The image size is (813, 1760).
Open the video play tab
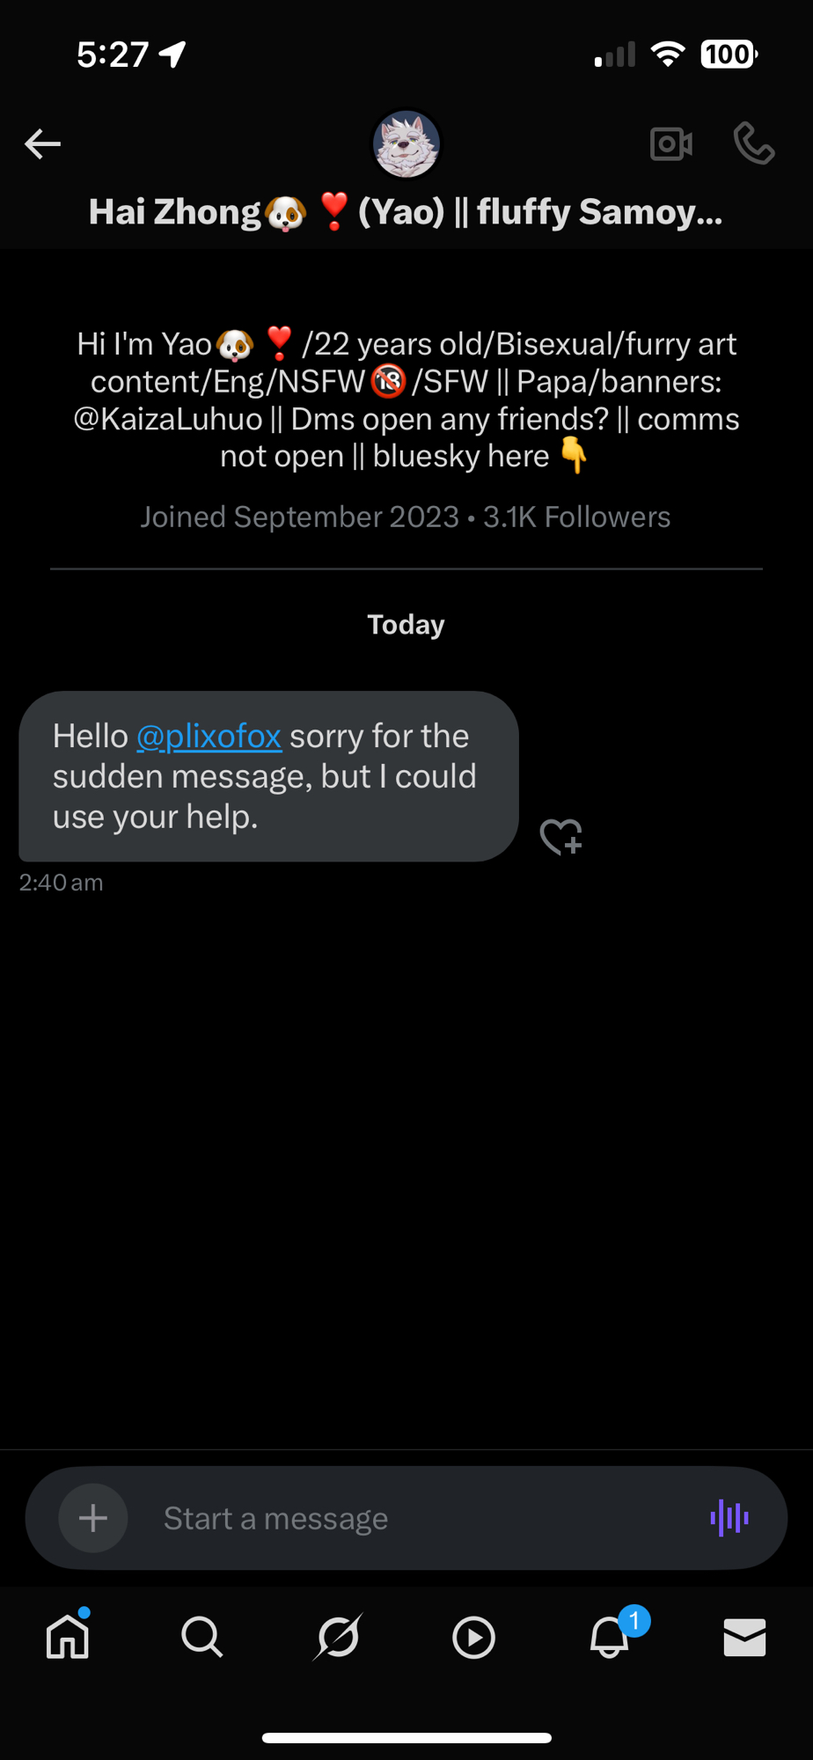tap(473, 1638)
